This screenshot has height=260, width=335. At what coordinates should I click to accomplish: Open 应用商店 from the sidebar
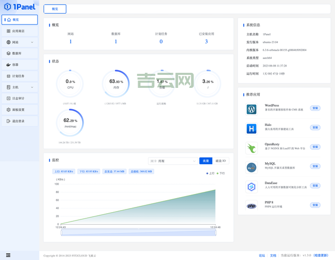(x=19, y=31)
